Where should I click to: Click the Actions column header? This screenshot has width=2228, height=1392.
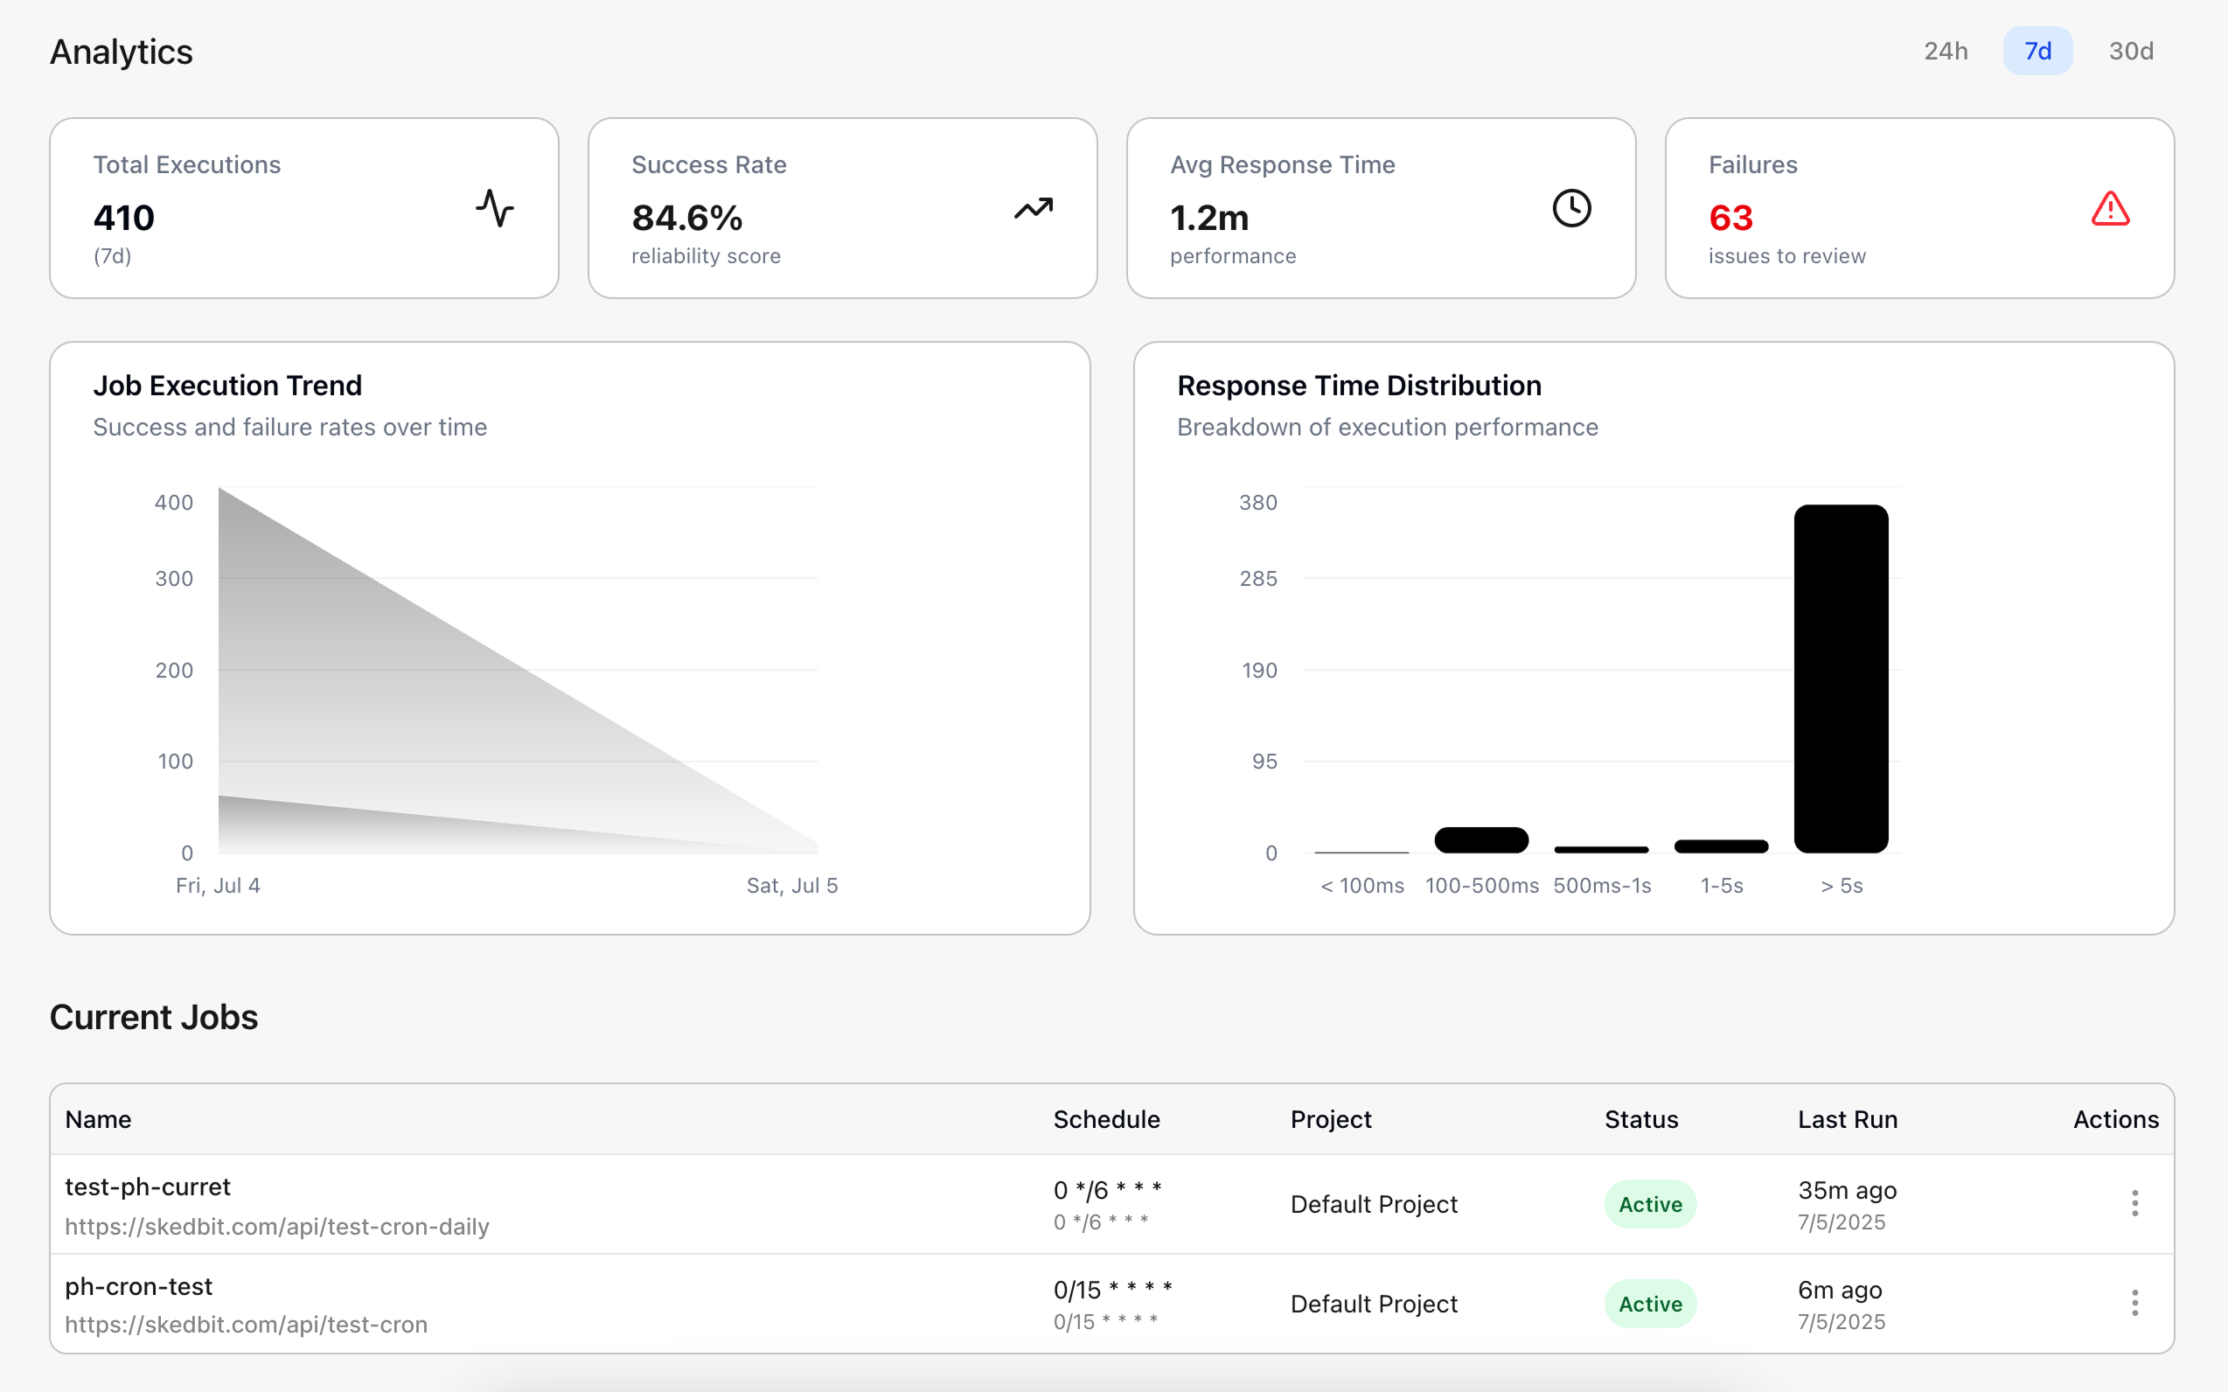tap(2116, 1119)
